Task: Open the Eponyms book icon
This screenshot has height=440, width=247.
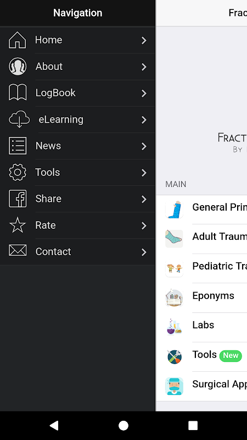Action: [174, 298]
